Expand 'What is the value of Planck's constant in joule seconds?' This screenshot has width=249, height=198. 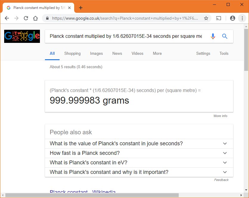pos(139,144)
